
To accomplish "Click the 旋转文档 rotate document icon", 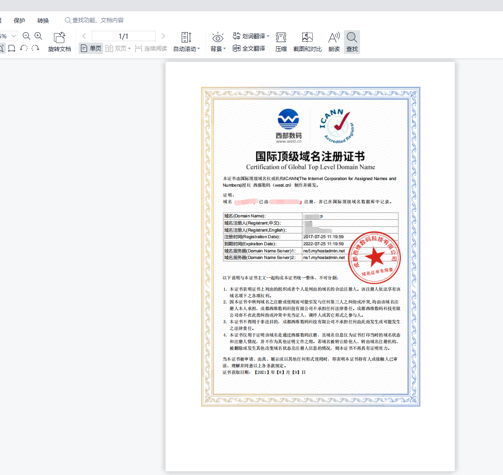I will tap(60, 38).
